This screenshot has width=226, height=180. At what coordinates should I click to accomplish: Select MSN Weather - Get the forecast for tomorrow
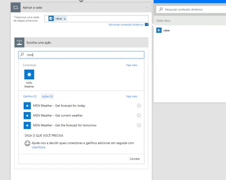[81, 125]
